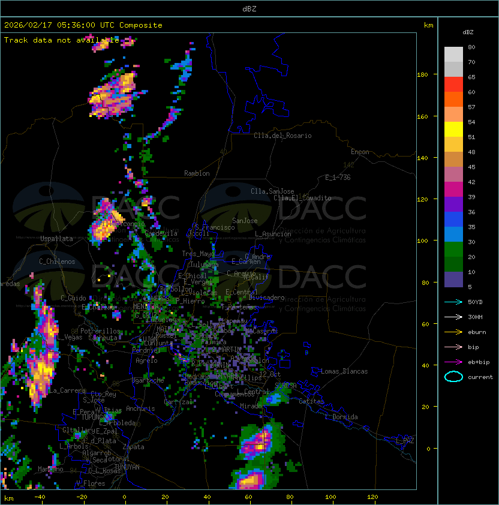Click the light blue 35 dBZ color swatch
499x505 pixels.
pos(453,235)
